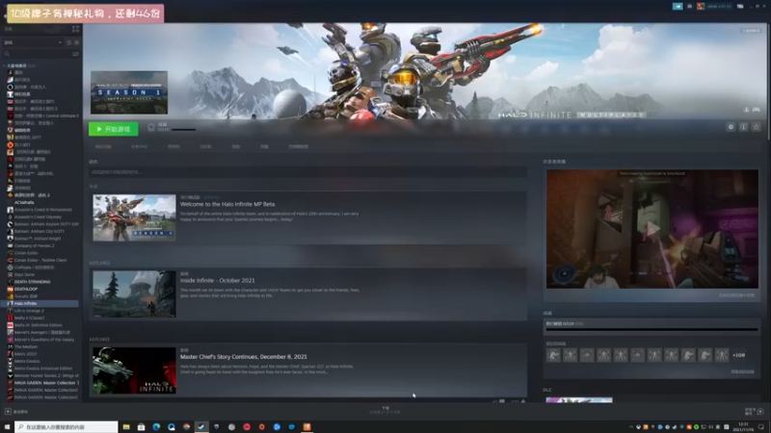
Task: Click the Steam announcements icon top right
Action: (678, 7)
